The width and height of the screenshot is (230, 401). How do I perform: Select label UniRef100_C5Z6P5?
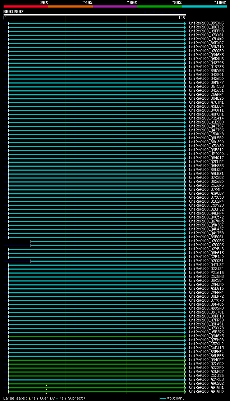tap(206, 186)
